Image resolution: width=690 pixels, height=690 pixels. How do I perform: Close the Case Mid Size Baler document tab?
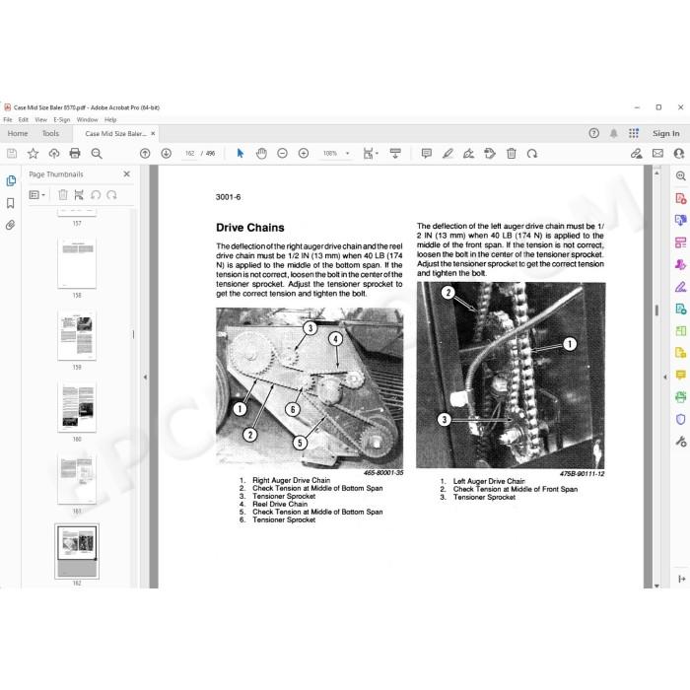pyautogui.click(x=153, y=133)
